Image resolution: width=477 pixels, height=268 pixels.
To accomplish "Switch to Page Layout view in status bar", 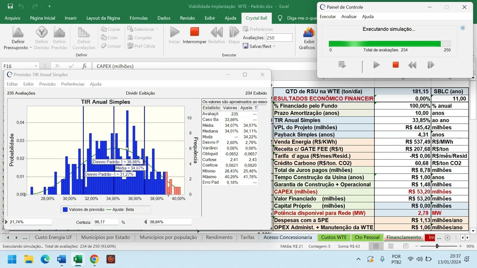I will click(x=391, y=246).
